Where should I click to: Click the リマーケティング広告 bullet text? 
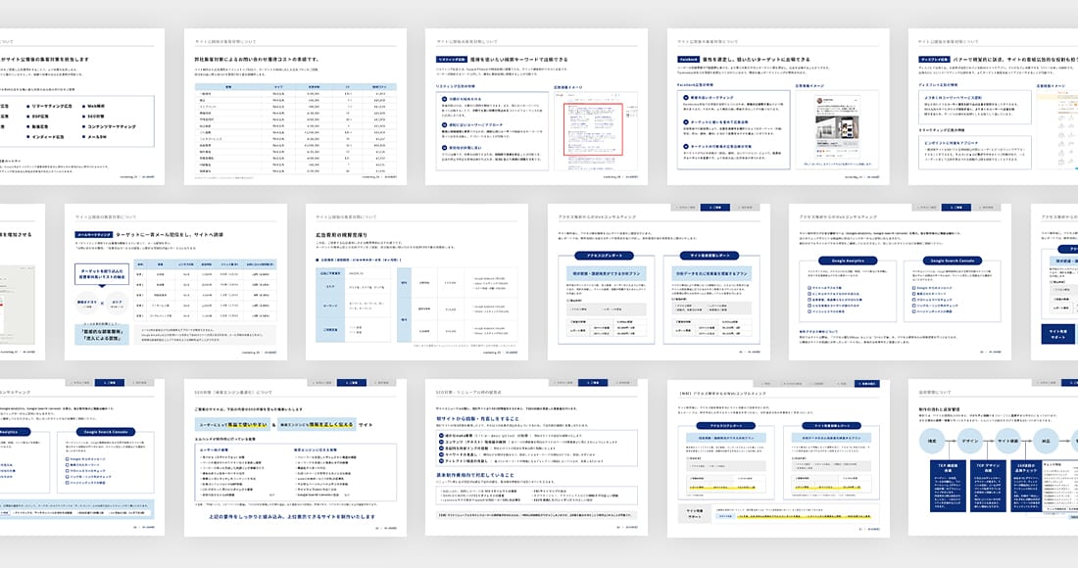coord(52,107)
